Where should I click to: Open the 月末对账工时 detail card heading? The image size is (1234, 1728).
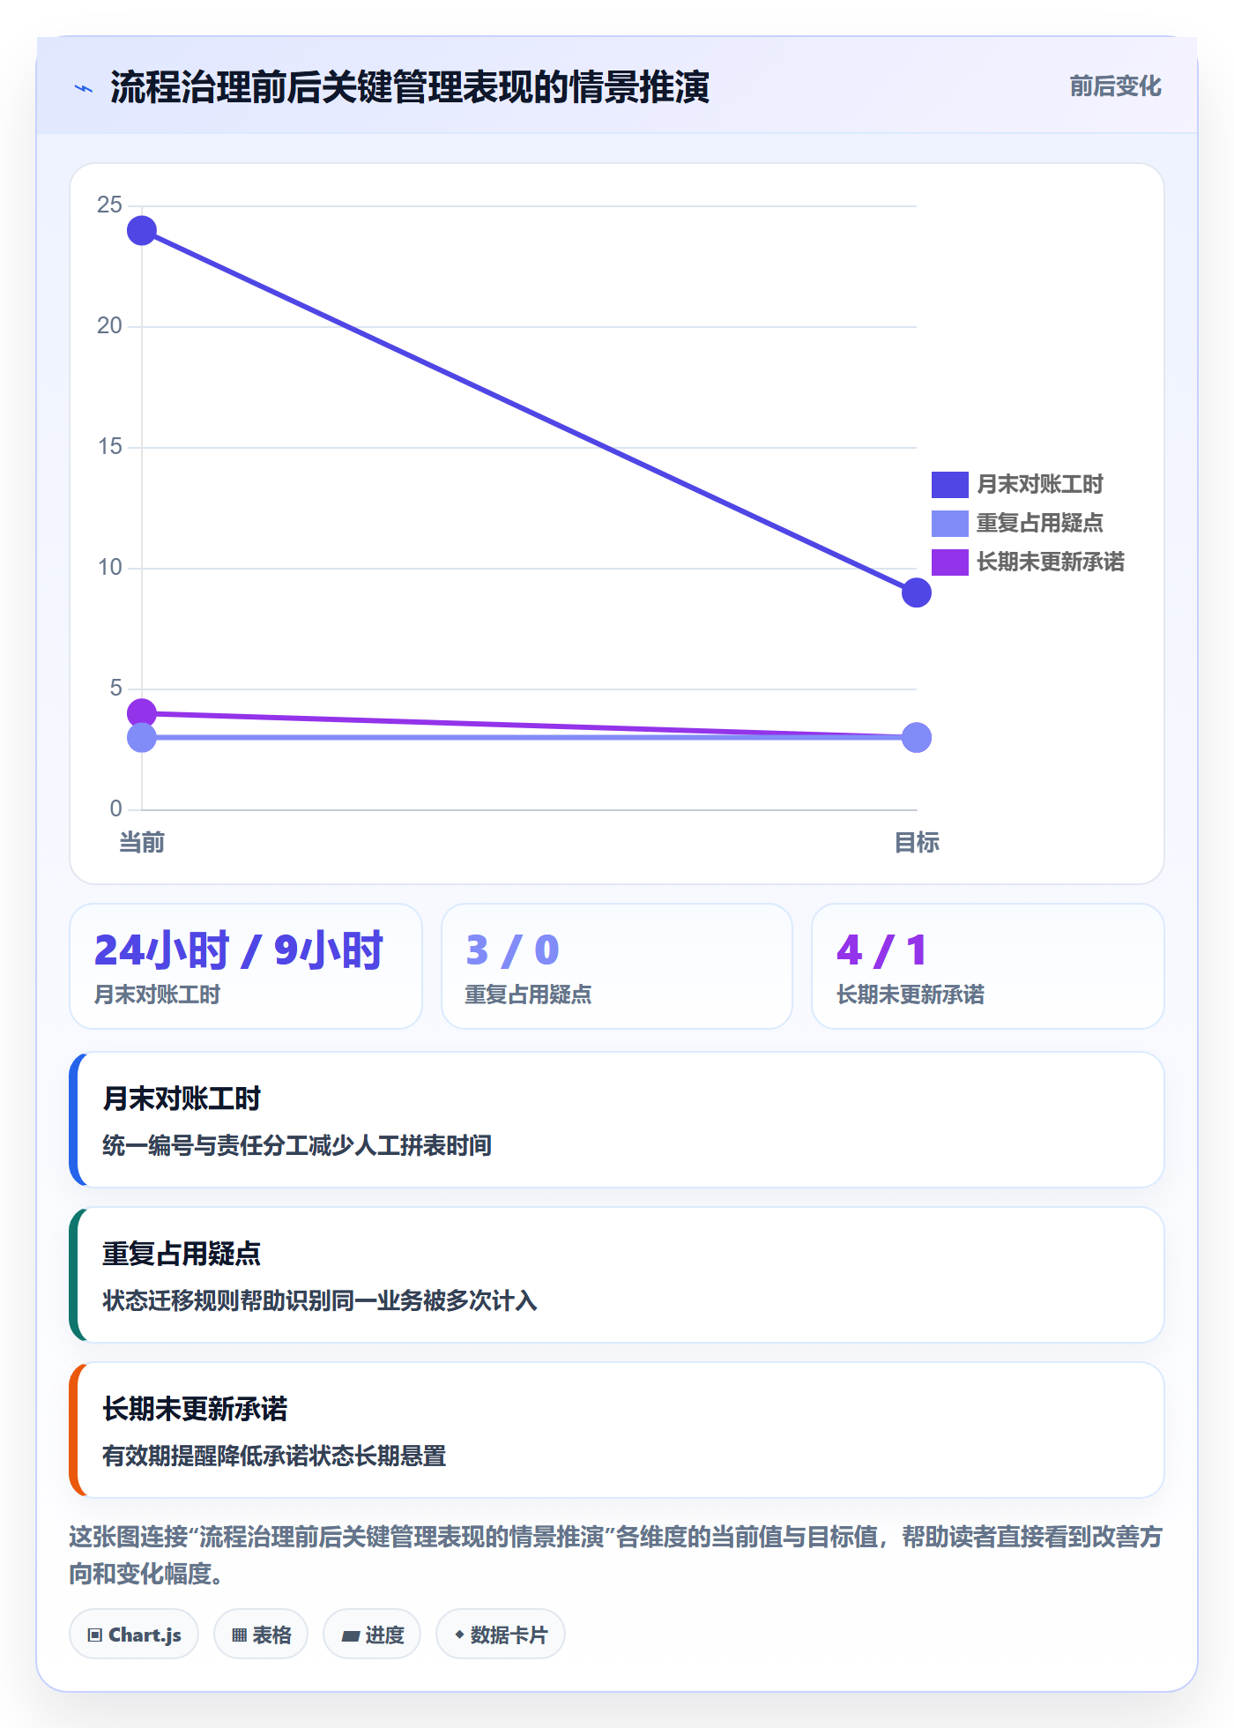pyautogui.click(x=182, y=1099)
